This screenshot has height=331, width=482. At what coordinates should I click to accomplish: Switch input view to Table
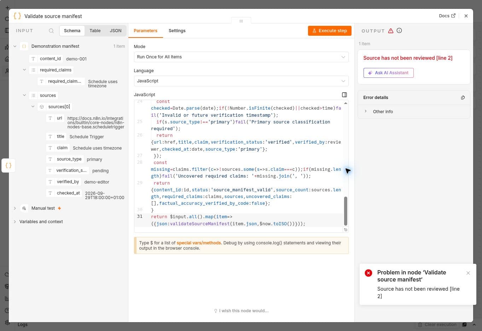[x=95, y=31]
